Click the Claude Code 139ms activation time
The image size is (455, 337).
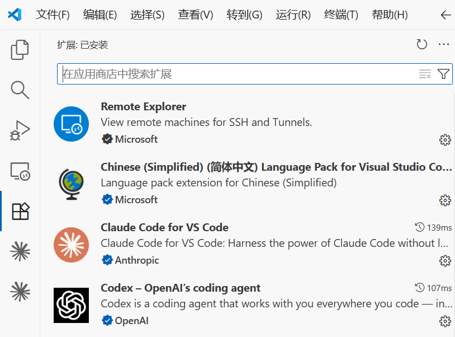(433, 227)
